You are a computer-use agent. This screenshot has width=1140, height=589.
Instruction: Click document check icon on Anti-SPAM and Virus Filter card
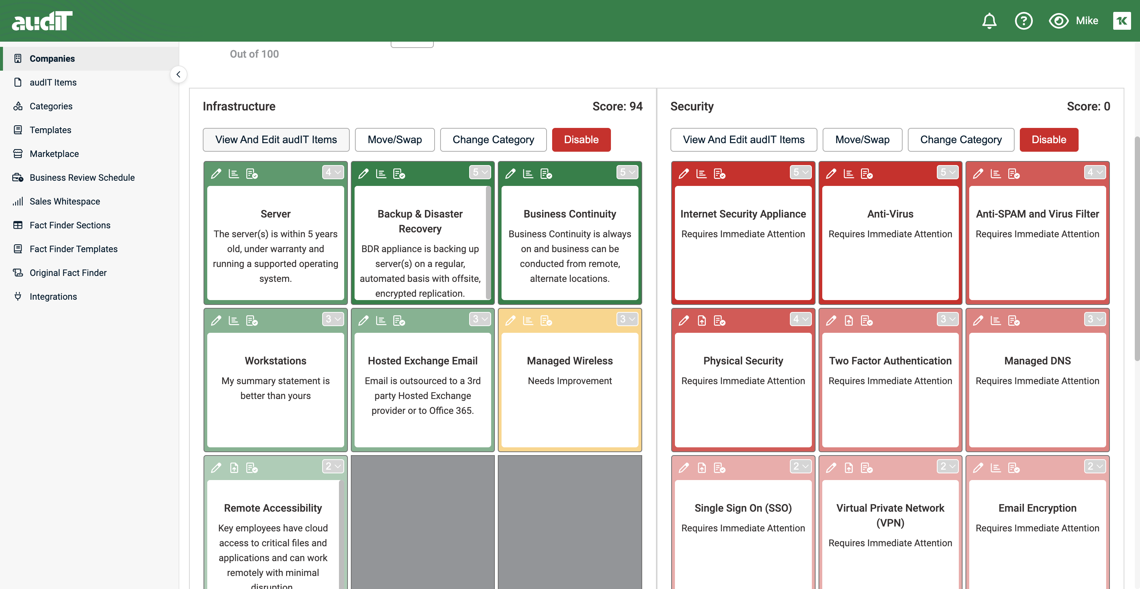(x=1014, y=173)
